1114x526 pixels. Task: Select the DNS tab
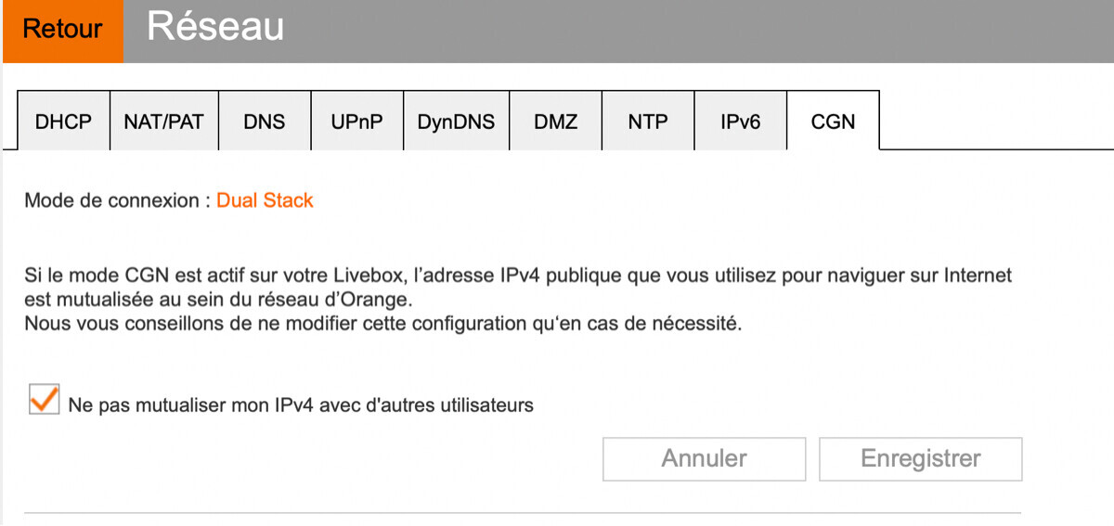coord(264,122)
